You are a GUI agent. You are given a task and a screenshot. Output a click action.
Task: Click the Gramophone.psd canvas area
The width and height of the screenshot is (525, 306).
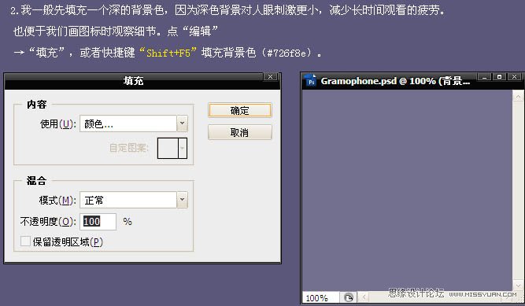(407, 191)
